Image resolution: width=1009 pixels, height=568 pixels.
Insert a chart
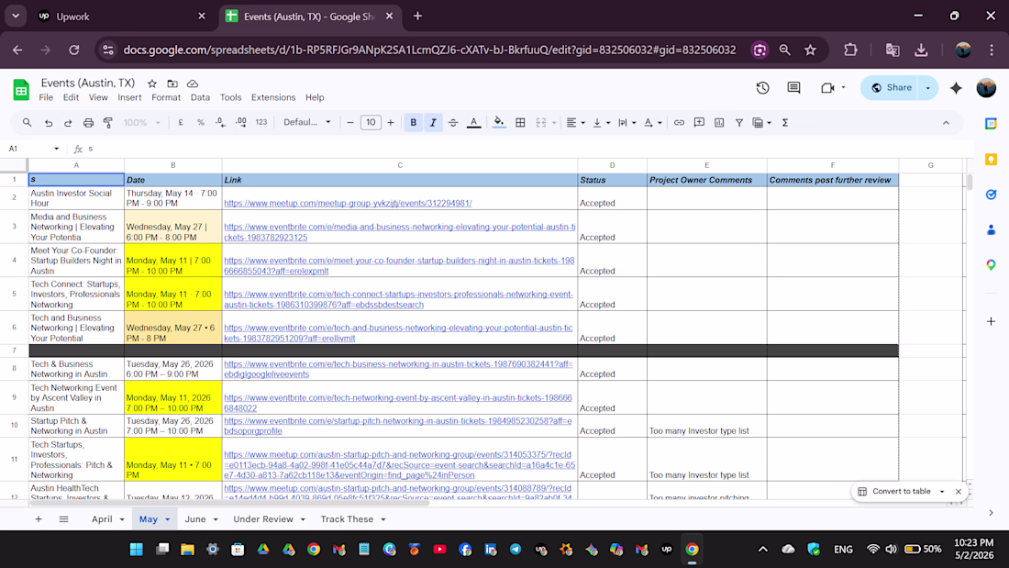[x=719, y=122]
